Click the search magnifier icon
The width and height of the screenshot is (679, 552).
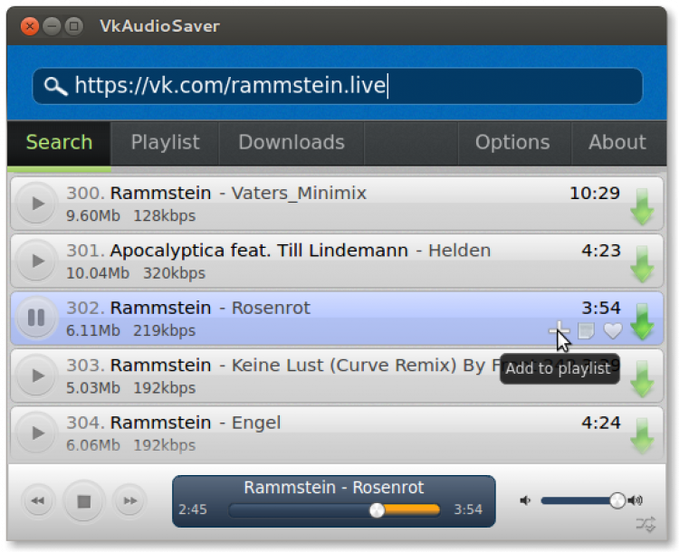coord(56,86)
